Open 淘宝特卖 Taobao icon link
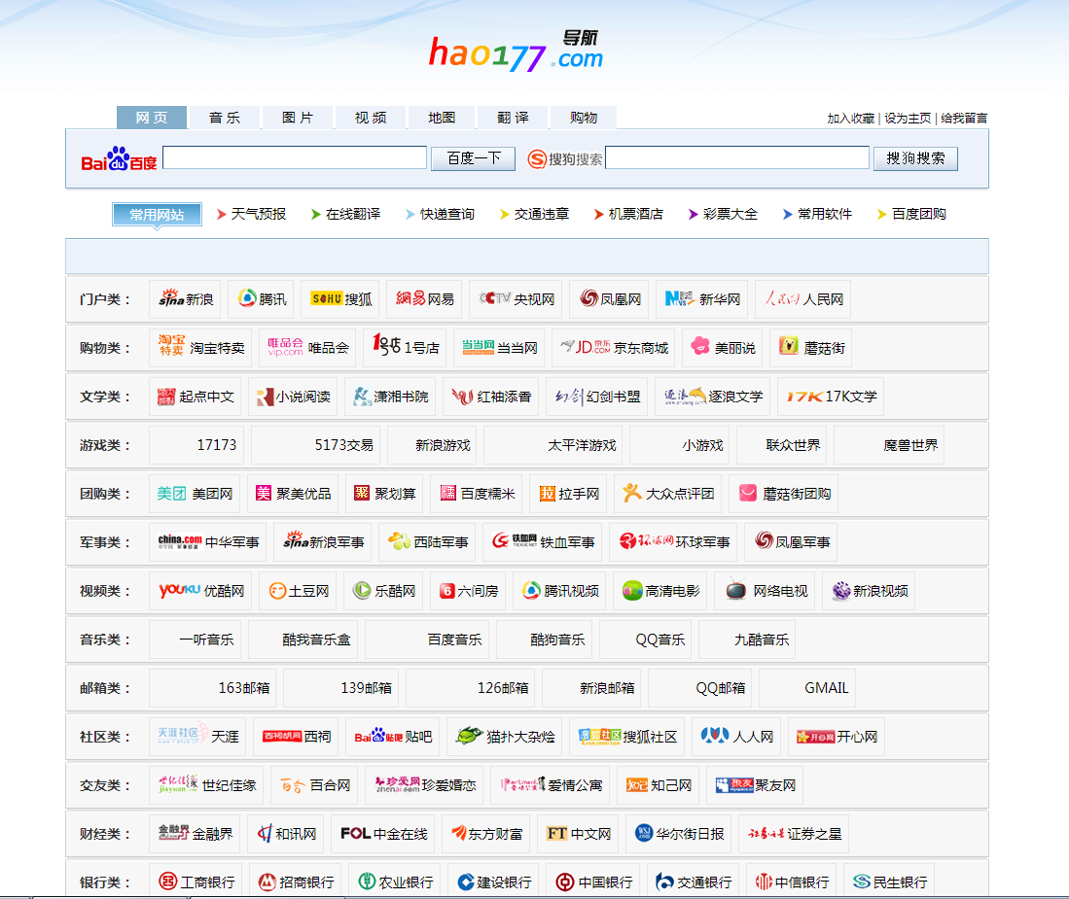 click(172, 345)
